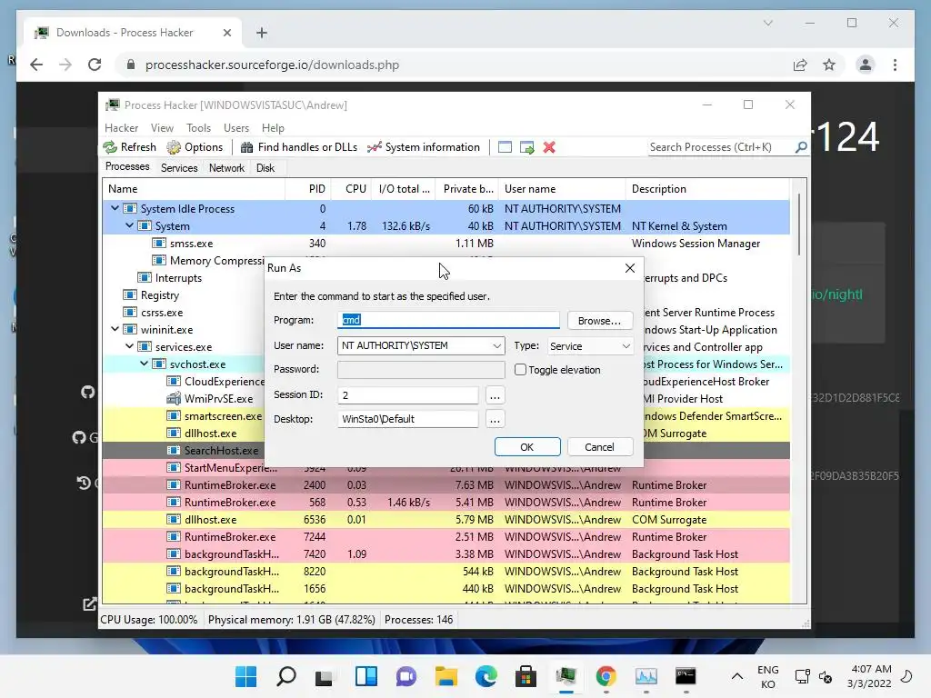Open Type dropdown showing Service
This screenshot has height=698, width=931.
[x=626, y=346]
